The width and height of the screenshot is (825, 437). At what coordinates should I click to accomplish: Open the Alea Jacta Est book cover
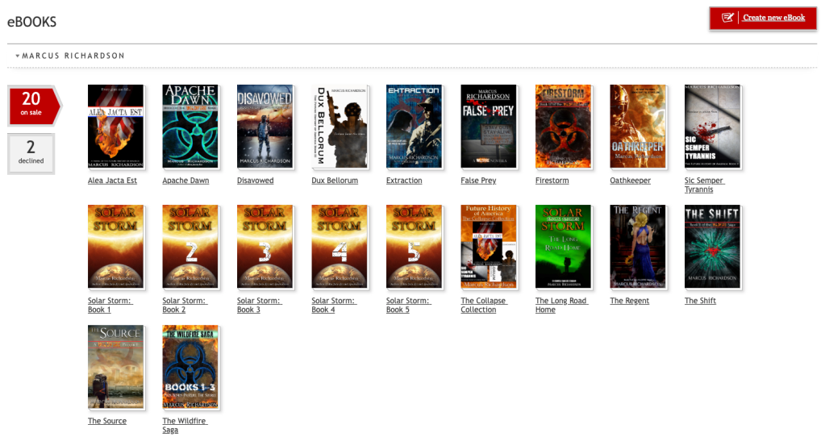pos(115,126)
